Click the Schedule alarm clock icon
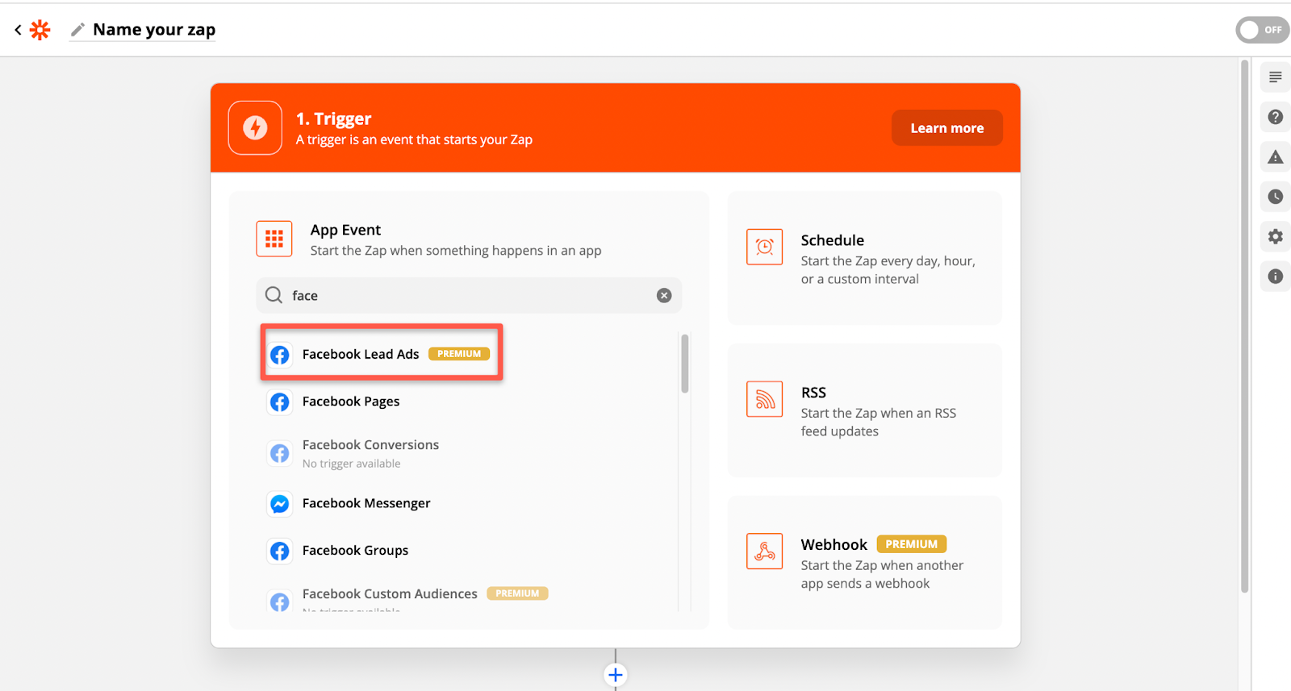1291x691 pixels. tap(765, 247)
